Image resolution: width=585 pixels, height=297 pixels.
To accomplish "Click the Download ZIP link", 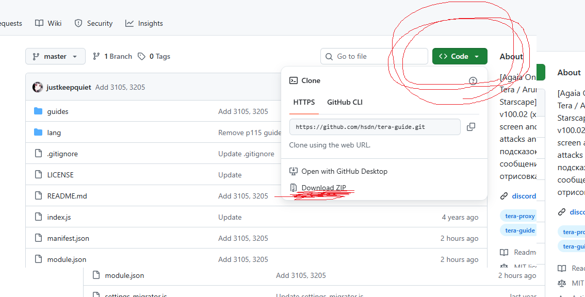I will (323, 188).
